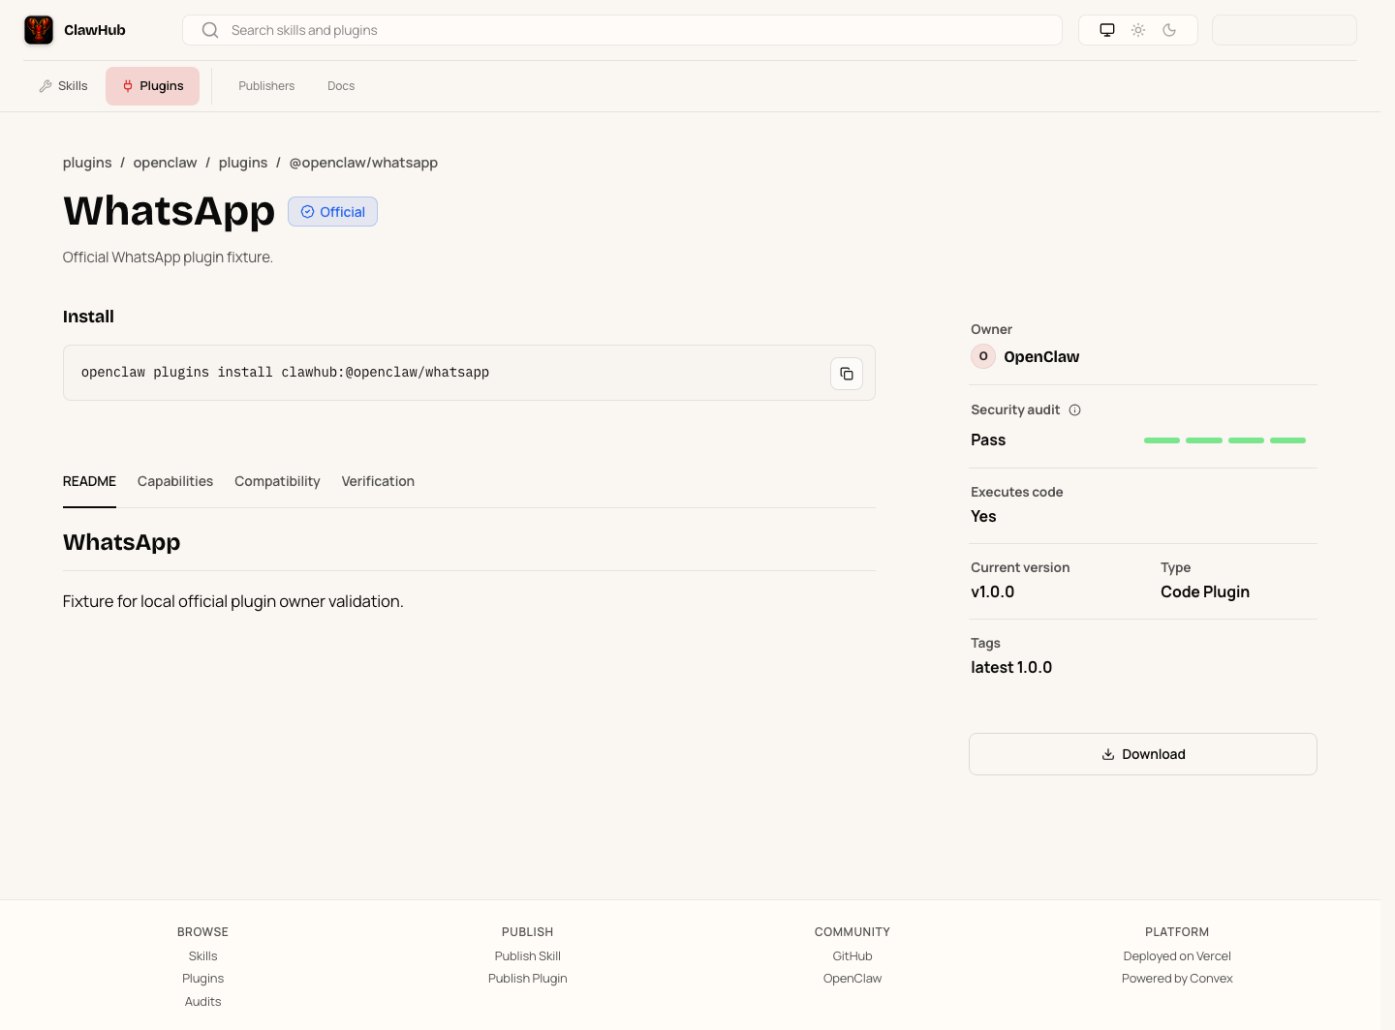Viewport: 1395px width, 1030px height.
Task: Switch to the Capabilities tab
Action: [175, 481]
